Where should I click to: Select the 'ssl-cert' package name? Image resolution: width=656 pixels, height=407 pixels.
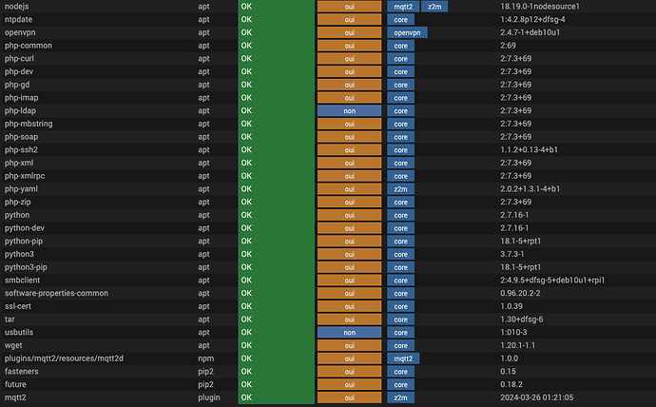coord(17,306)
